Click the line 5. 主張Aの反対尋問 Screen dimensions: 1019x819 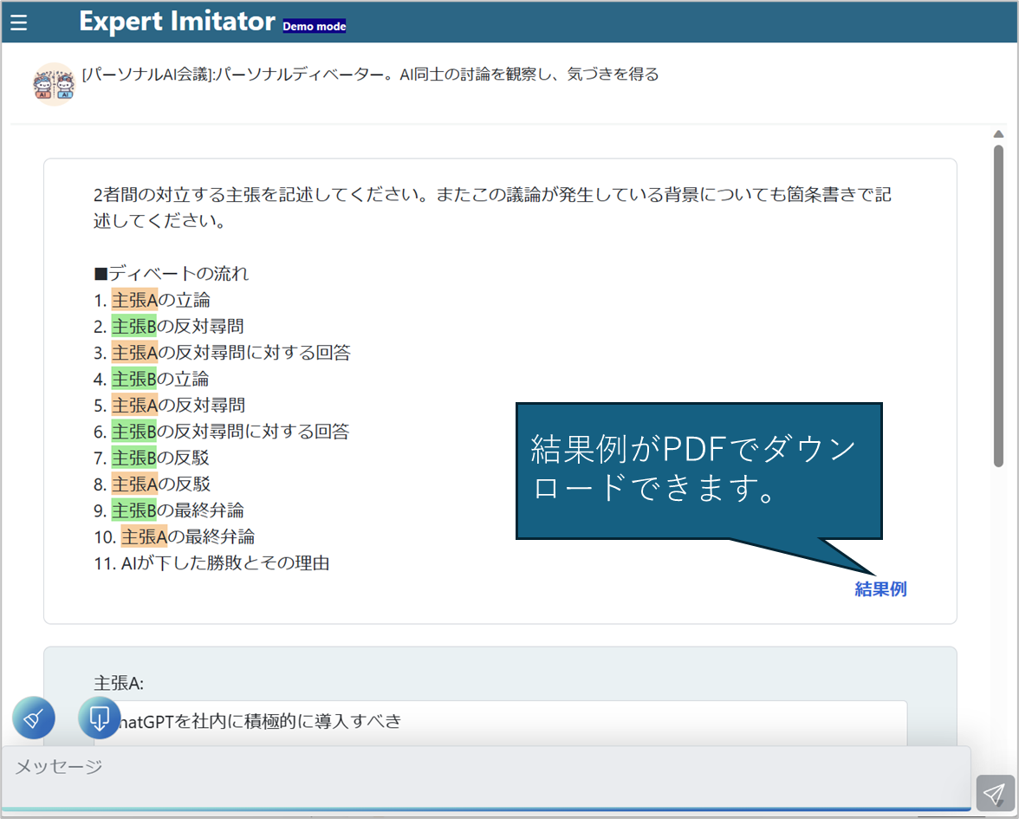point(170,406)
